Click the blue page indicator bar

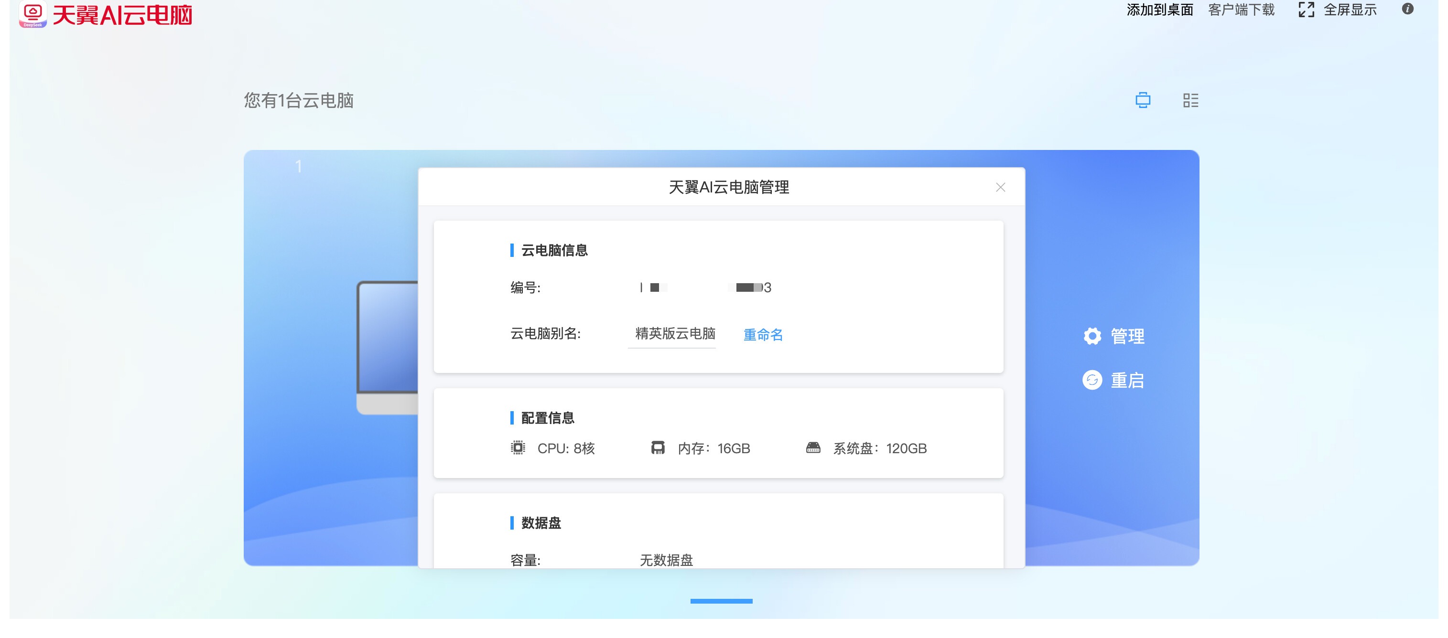point(721,601)
